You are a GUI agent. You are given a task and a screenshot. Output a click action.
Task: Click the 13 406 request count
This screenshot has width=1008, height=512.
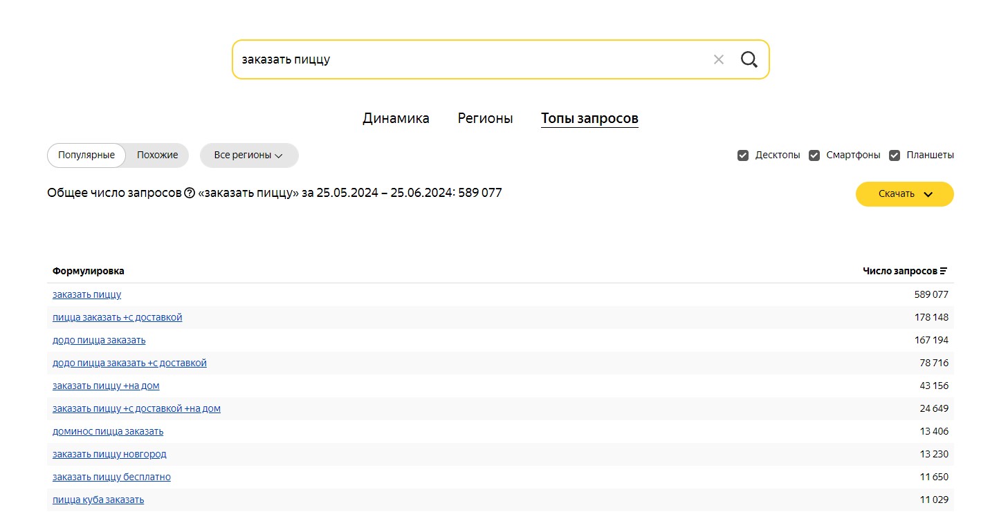[934, 431]
